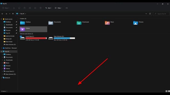Collapse the This PC tree node
This screenshot has width=170, height=95.
pyautogui.click(x=1, y=52)
